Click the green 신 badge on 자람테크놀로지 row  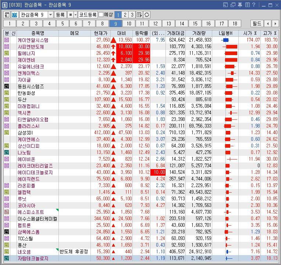[x=7, y=258]
